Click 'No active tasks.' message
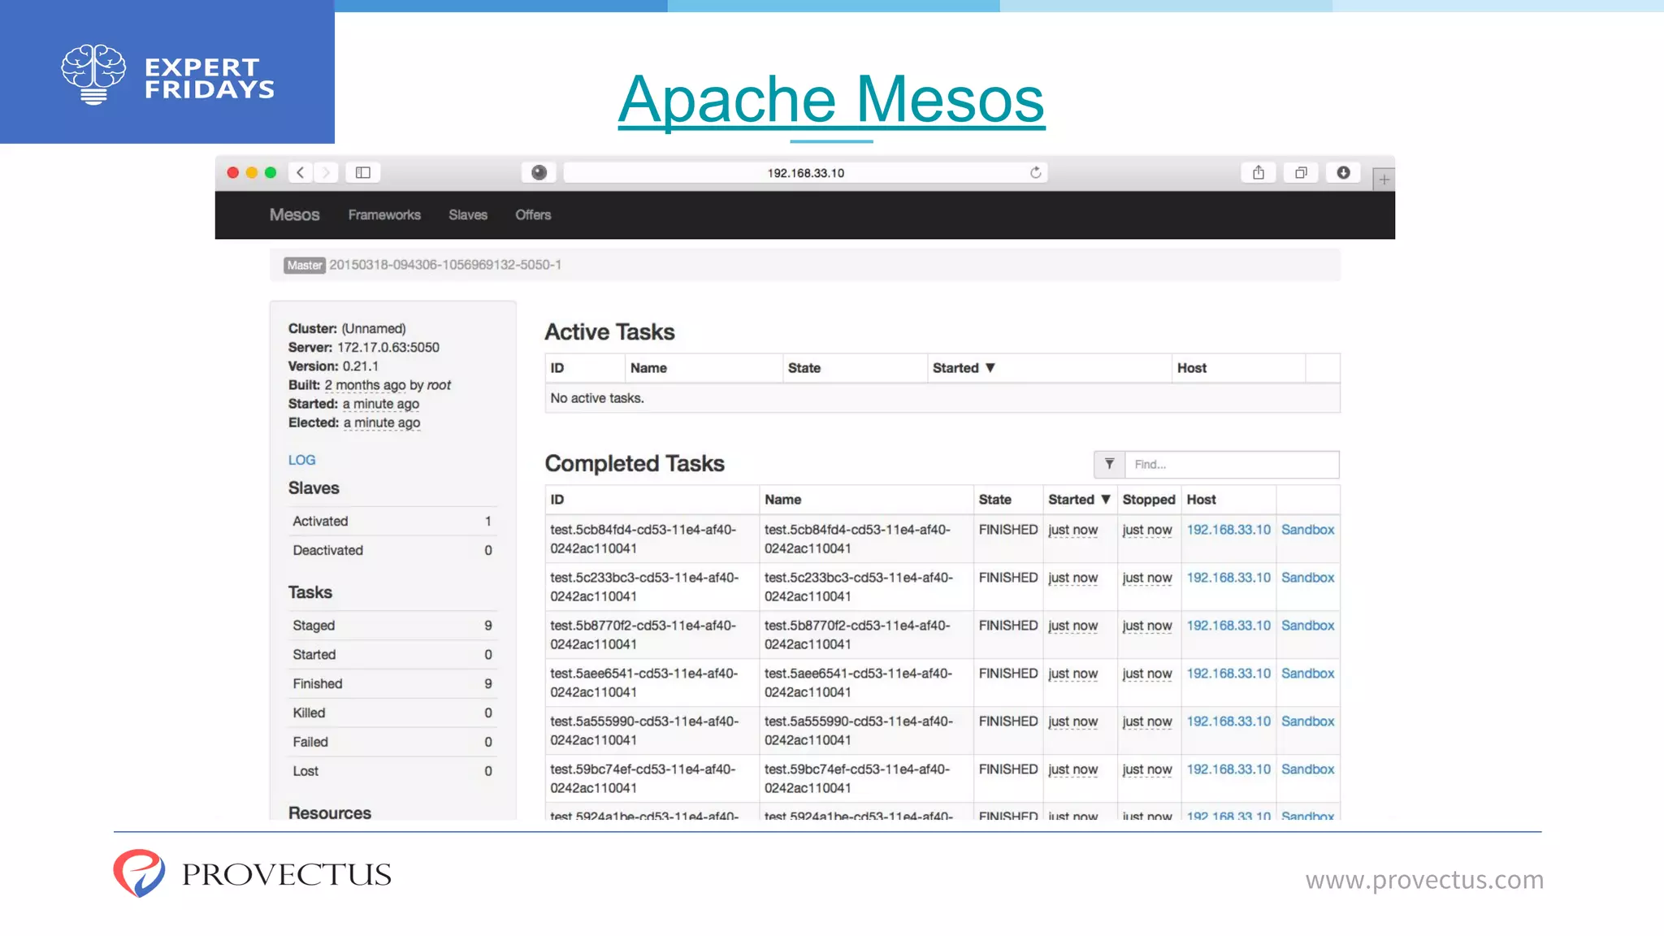Screen dimensions: 1664x936 tap(597, 398)
